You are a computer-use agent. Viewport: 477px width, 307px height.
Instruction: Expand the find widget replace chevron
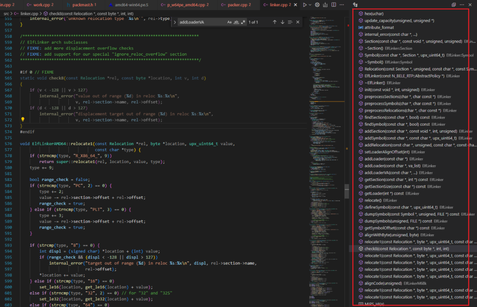click(x=175, y=22)
